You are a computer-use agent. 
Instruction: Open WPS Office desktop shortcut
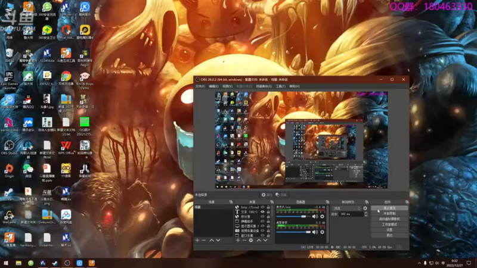pos(66,148)
